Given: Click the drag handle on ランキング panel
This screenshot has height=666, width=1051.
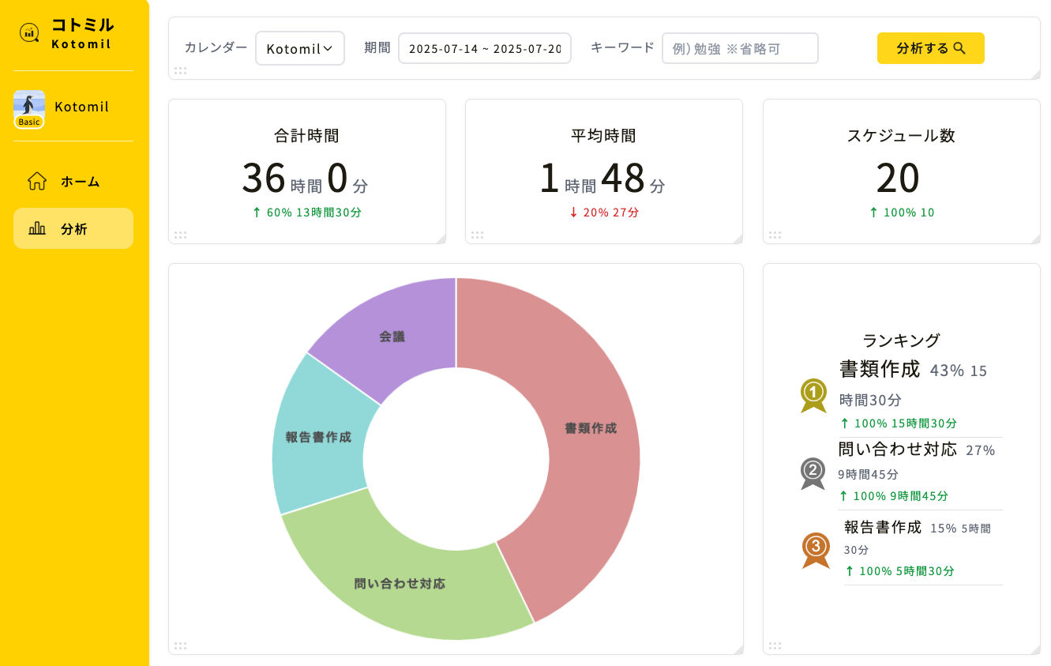Looking at the screenshot, I should pyautogui.click(x=775, y=645).
